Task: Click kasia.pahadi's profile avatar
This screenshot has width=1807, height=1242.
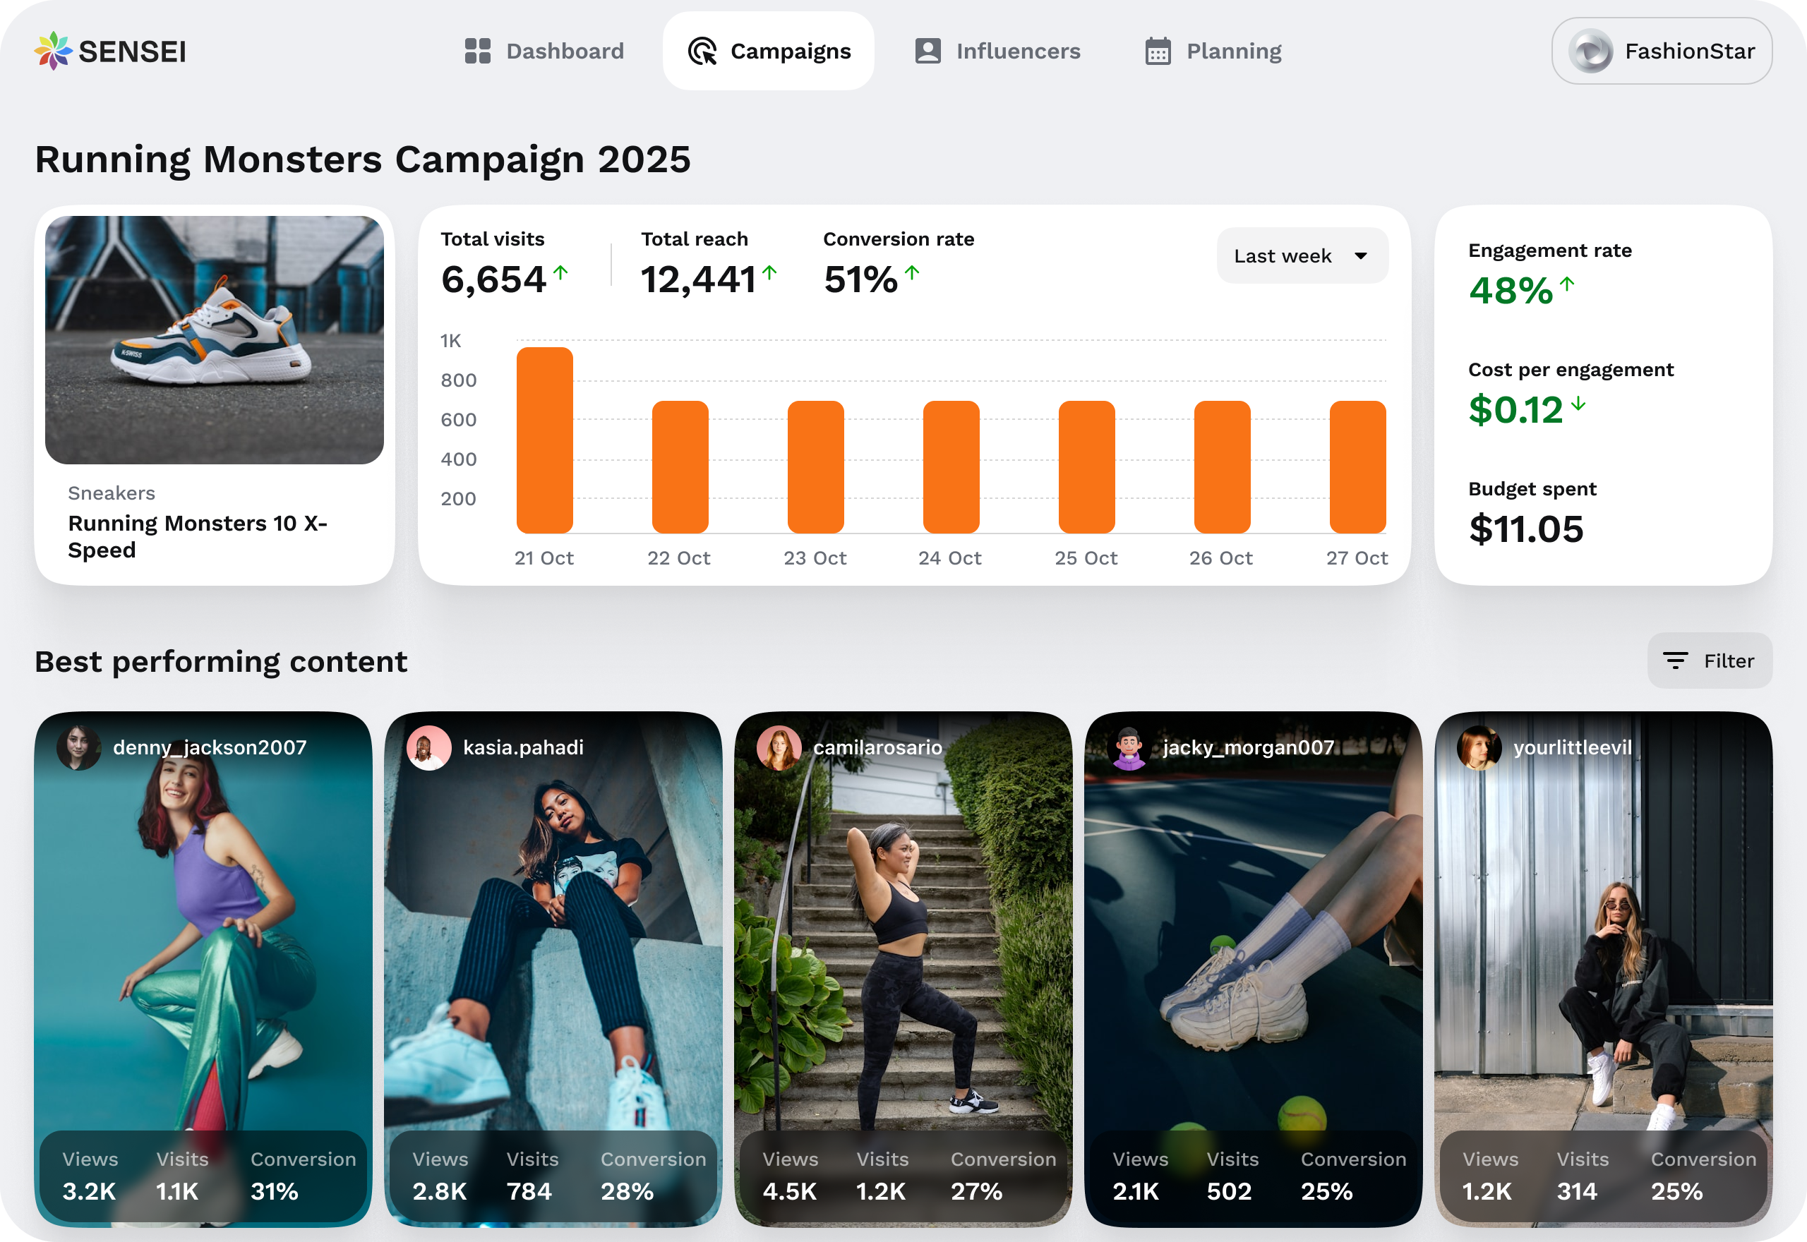Action: coord(428,747)
